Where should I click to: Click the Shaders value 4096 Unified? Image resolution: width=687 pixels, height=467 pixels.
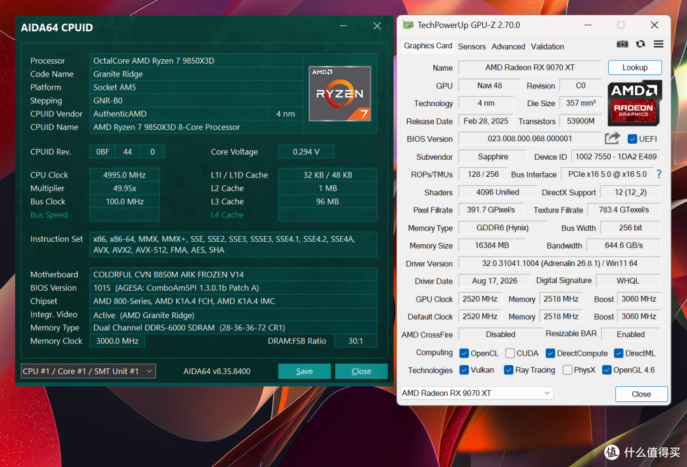[x=497, y=192]
